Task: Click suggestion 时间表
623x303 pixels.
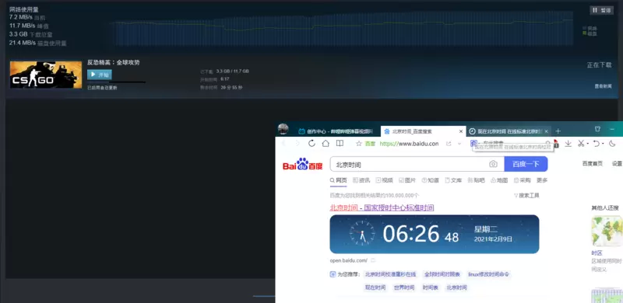Action: point(431,287)
